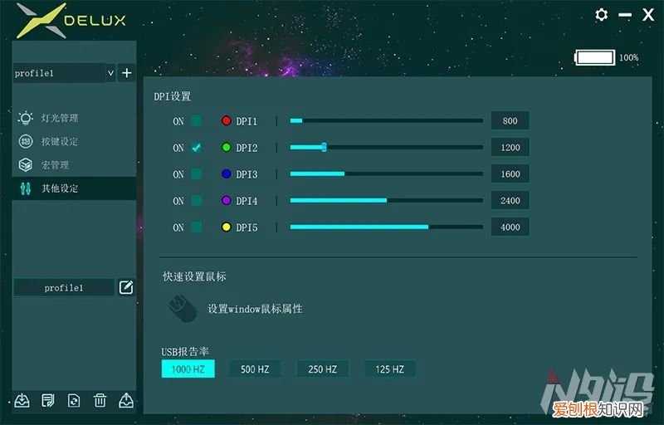Enable the DPI4 ON checkbox
The width and height of the screenshot is (664, 425).
[x=196, y=200]
